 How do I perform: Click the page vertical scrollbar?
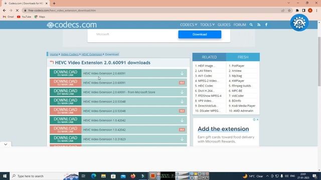click(319, 61)
